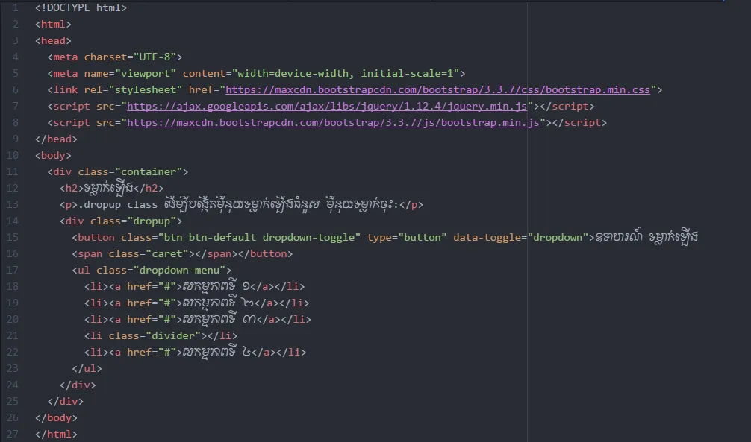Click the "UTF-8" charset value
This screenshot has width=751, height=442.
(155, 57)
